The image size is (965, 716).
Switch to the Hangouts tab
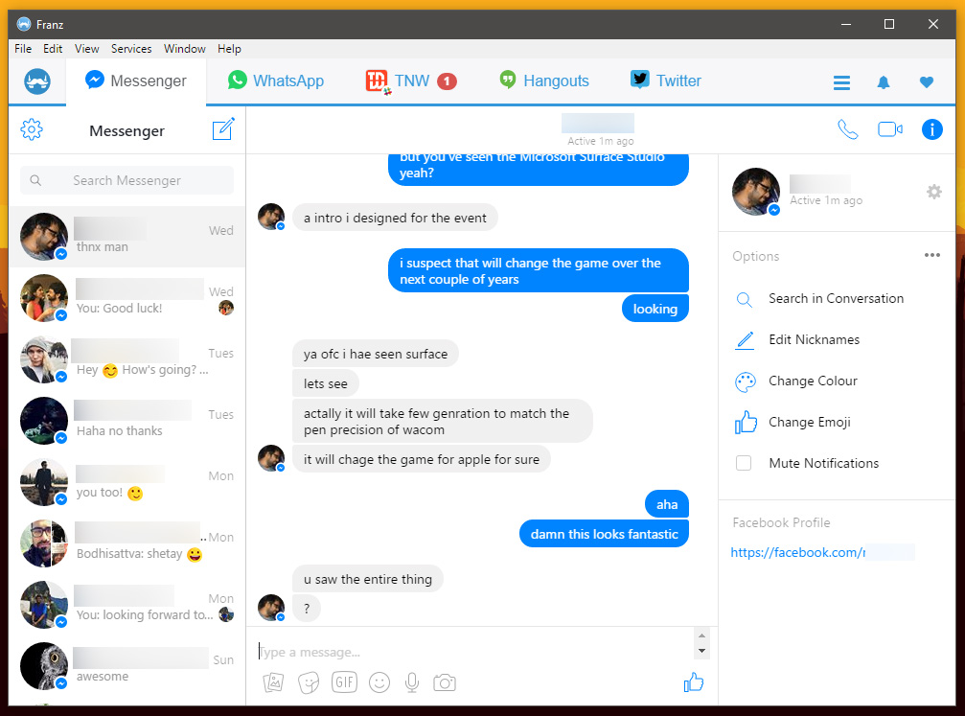coord(544,81)
